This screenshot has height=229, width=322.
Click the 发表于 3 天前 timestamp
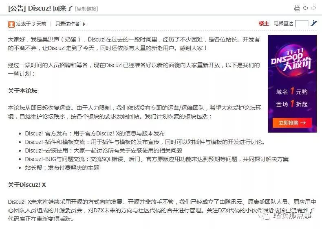[31, 24]
